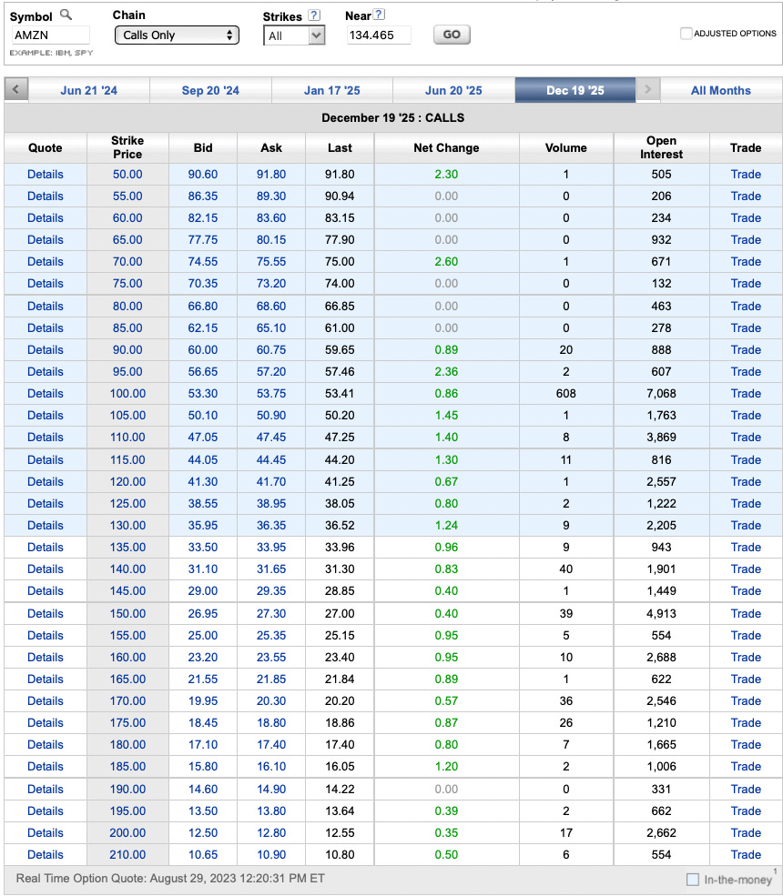Click Trade for the 150.00 strike
Screen dimensions: 783x896
pyautogui.click(x=746, y=613)
